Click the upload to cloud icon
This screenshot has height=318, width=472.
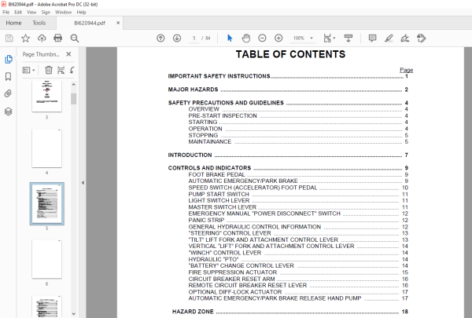(x=42, y=38)
